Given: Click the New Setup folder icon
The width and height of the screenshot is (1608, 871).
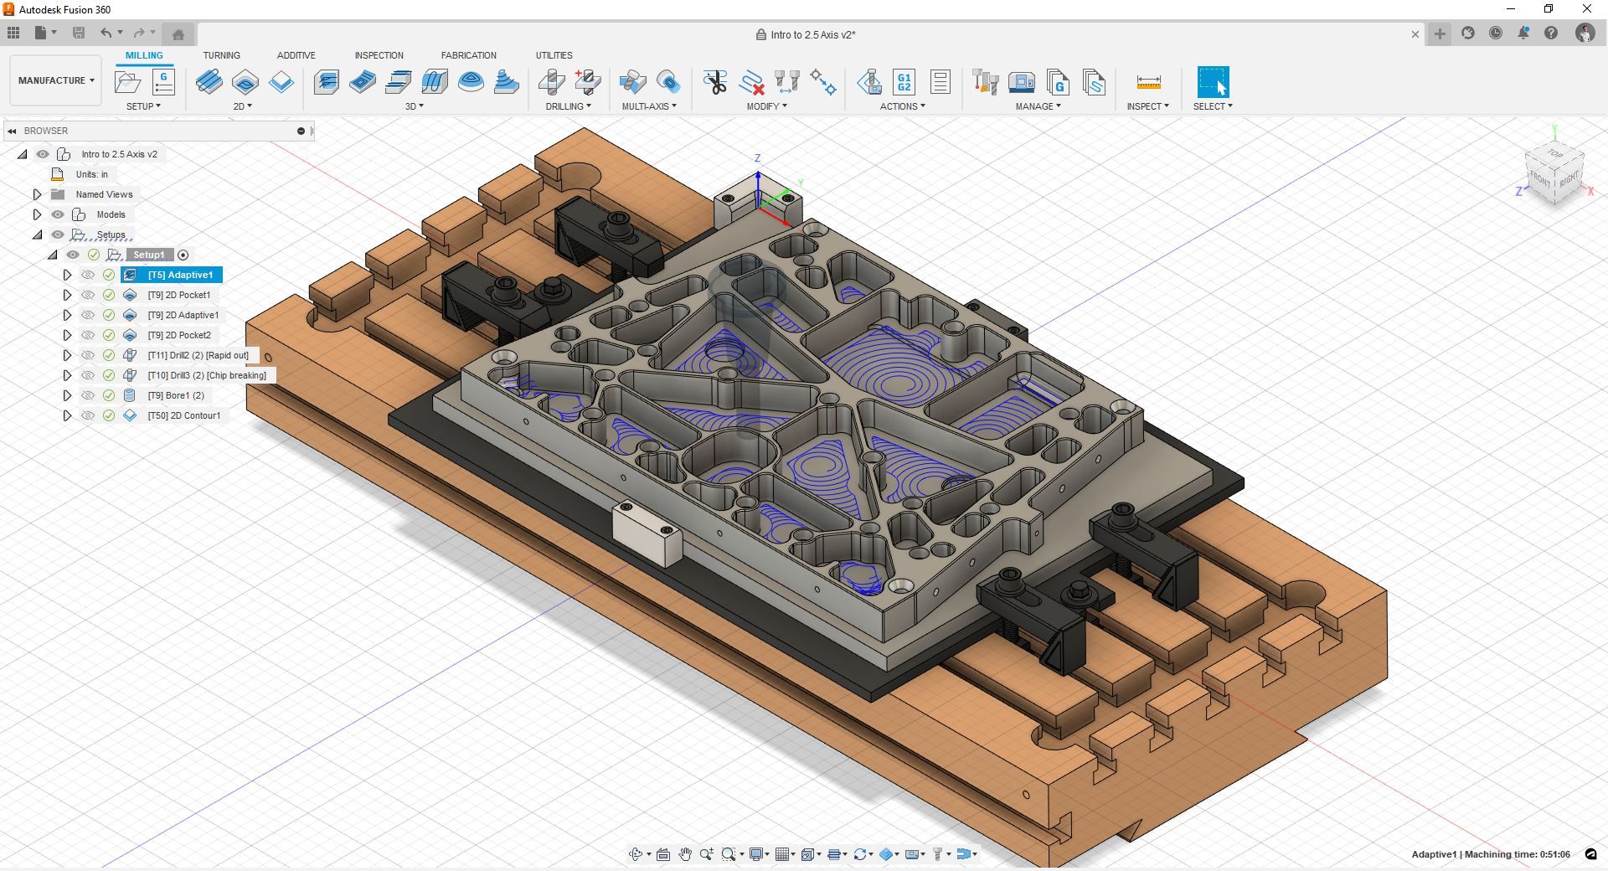Looking at the screenshot, I should (x=127, y=82).
